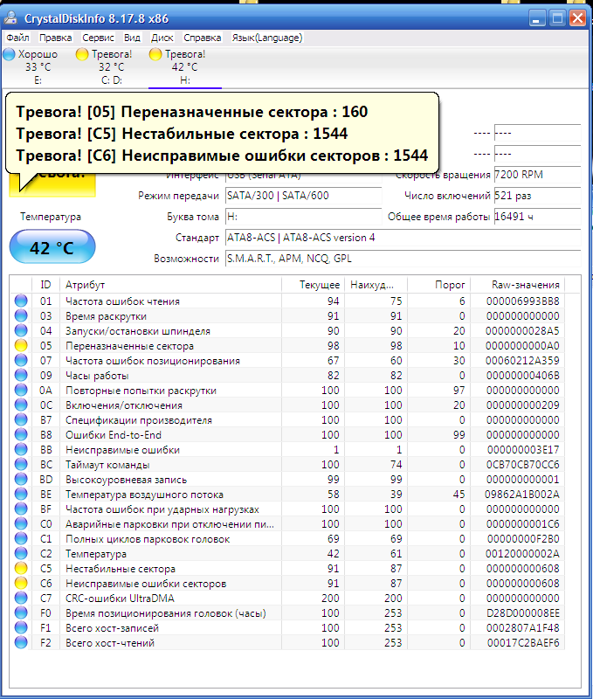Open the Язык(Language) menu
The image size is (593, 699).
267,38
